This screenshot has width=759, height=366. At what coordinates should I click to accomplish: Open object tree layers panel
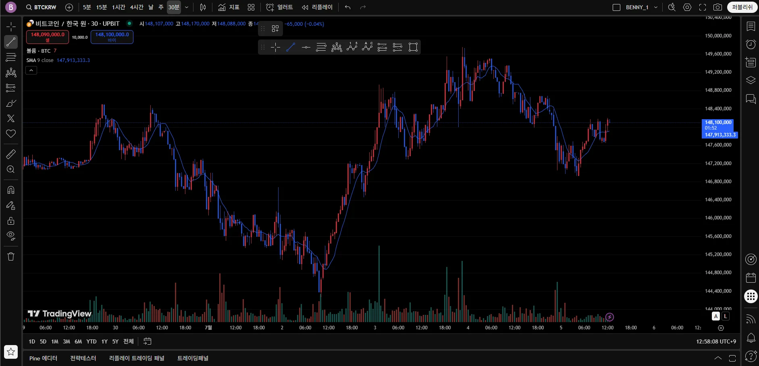click(x=751, y=80)
